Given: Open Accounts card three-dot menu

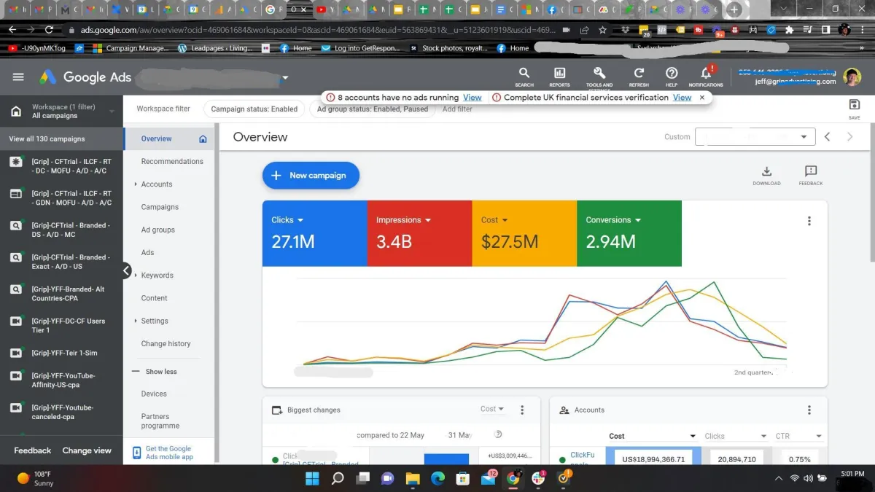Looking at the screenshot, I should (x=809, y=410).
